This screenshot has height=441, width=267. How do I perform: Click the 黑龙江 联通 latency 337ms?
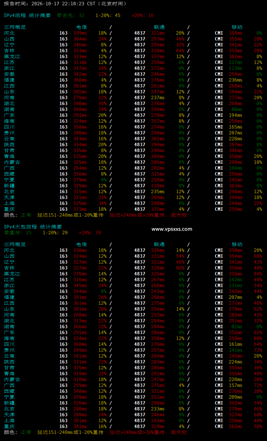[158, 57]
